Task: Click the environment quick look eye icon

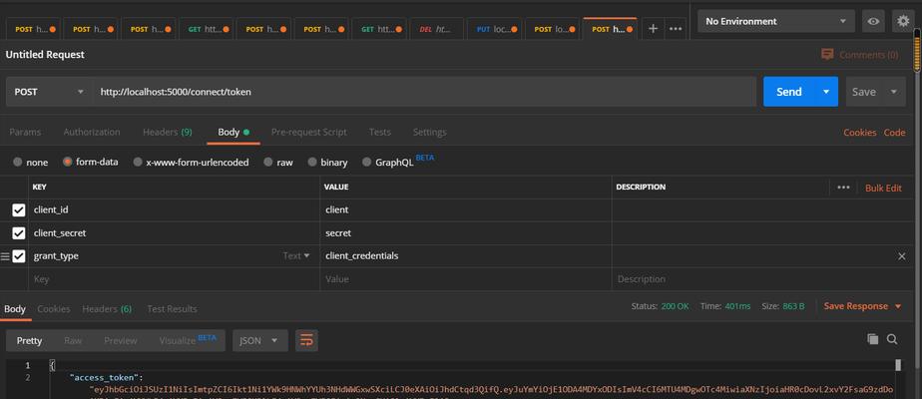Action: click(x=873, y=21)
